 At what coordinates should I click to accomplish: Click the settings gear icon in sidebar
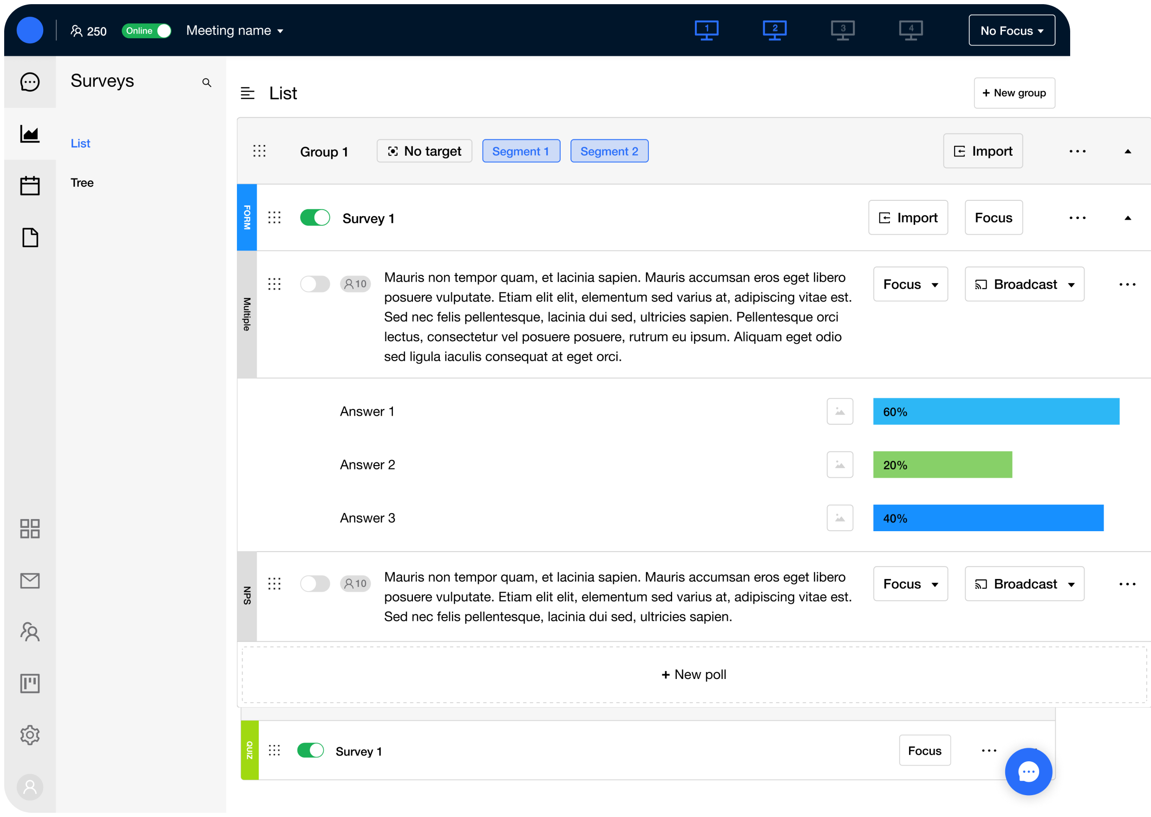(x=29, y=736)
